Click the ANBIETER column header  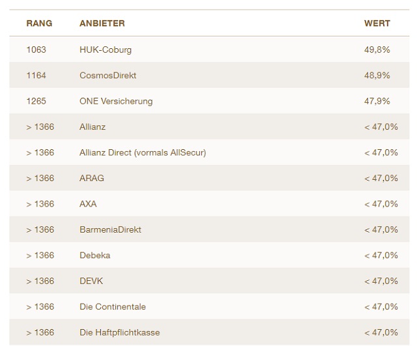(x=102, y=23)
